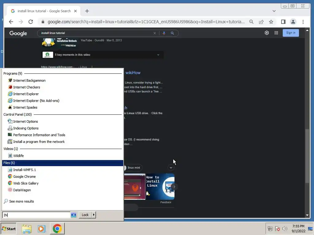The height and width of the screenshot is (235, 314).
Task: Click the Start button
Action: [8, 229]
